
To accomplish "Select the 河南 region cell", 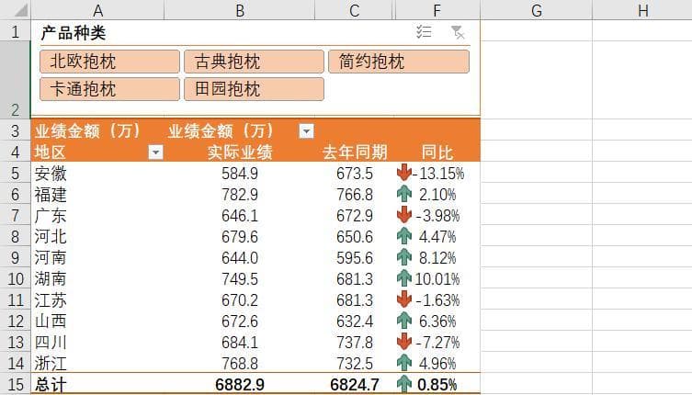I will [97, 258].
